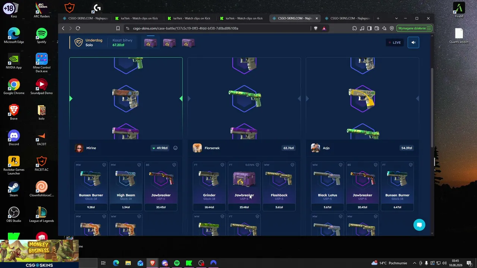Click Azjo's 54.39zł total value

407,148
